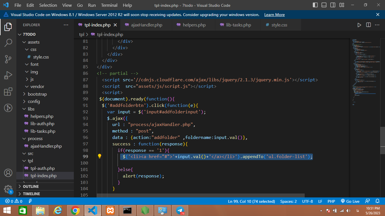Viewport: 385px width, 216px height.
Task: Open the Manage gear icon
Action: coord(8,189)
